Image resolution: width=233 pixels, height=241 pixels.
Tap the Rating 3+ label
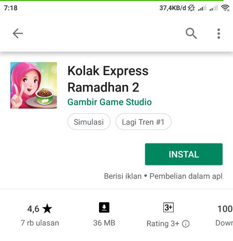tap(163, 224)
